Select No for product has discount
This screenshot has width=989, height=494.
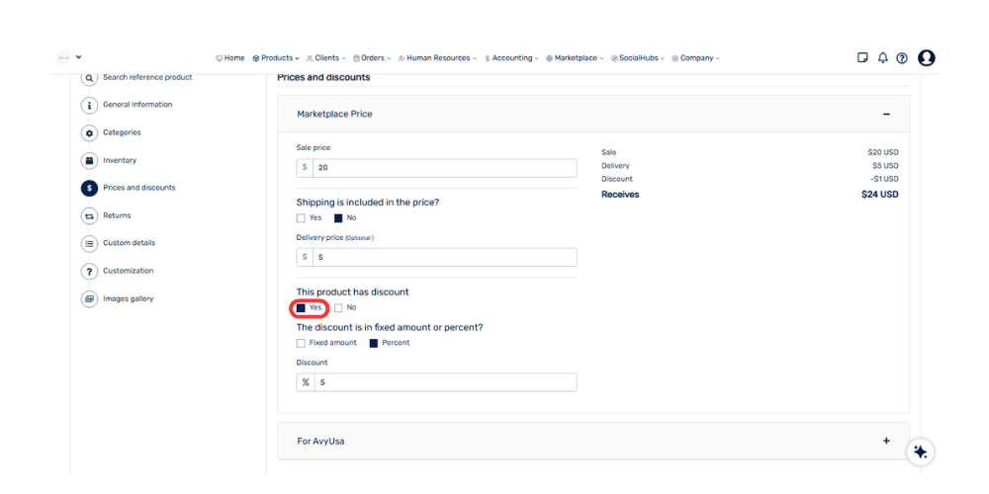coord(338,308)
